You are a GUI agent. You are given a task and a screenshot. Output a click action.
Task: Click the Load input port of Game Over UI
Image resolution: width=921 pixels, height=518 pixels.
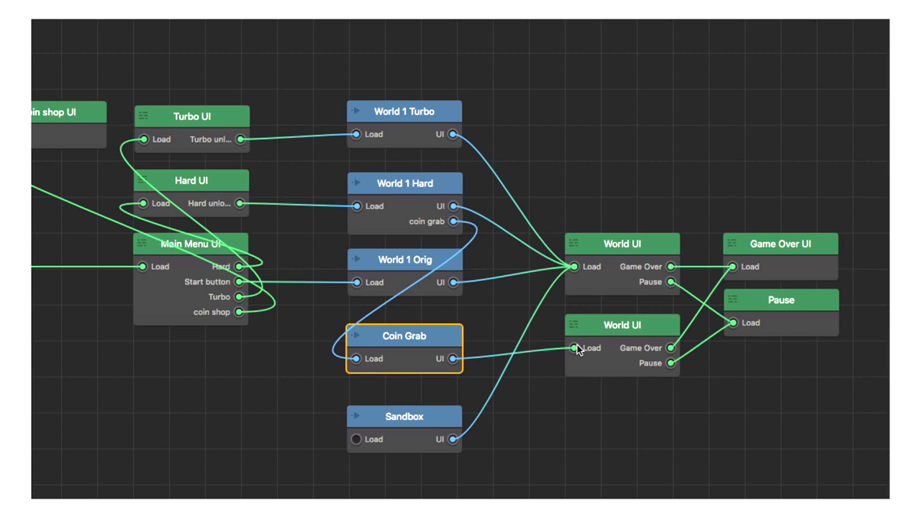732,267
